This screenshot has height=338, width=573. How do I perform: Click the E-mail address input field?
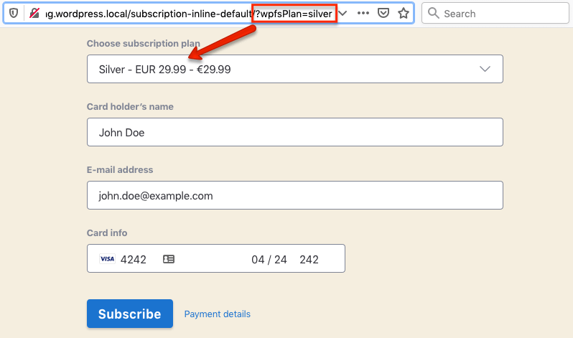coord(294,195)
